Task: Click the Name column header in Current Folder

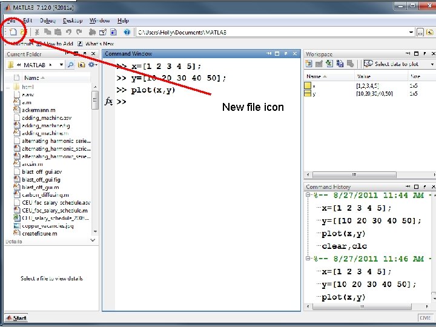Action: click(x=35, y=78)
